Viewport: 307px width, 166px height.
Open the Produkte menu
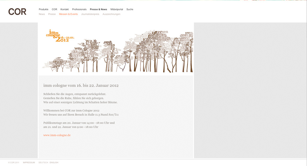click(43, 9)
